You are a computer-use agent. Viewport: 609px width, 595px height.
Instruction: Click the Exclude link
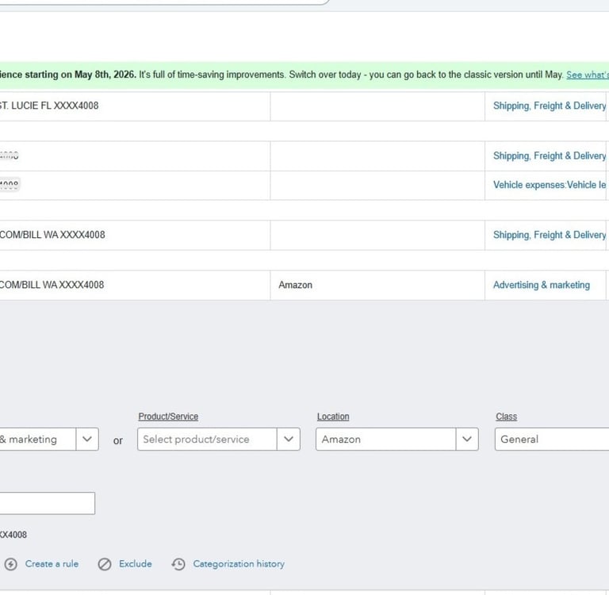(x=135, y=563)
